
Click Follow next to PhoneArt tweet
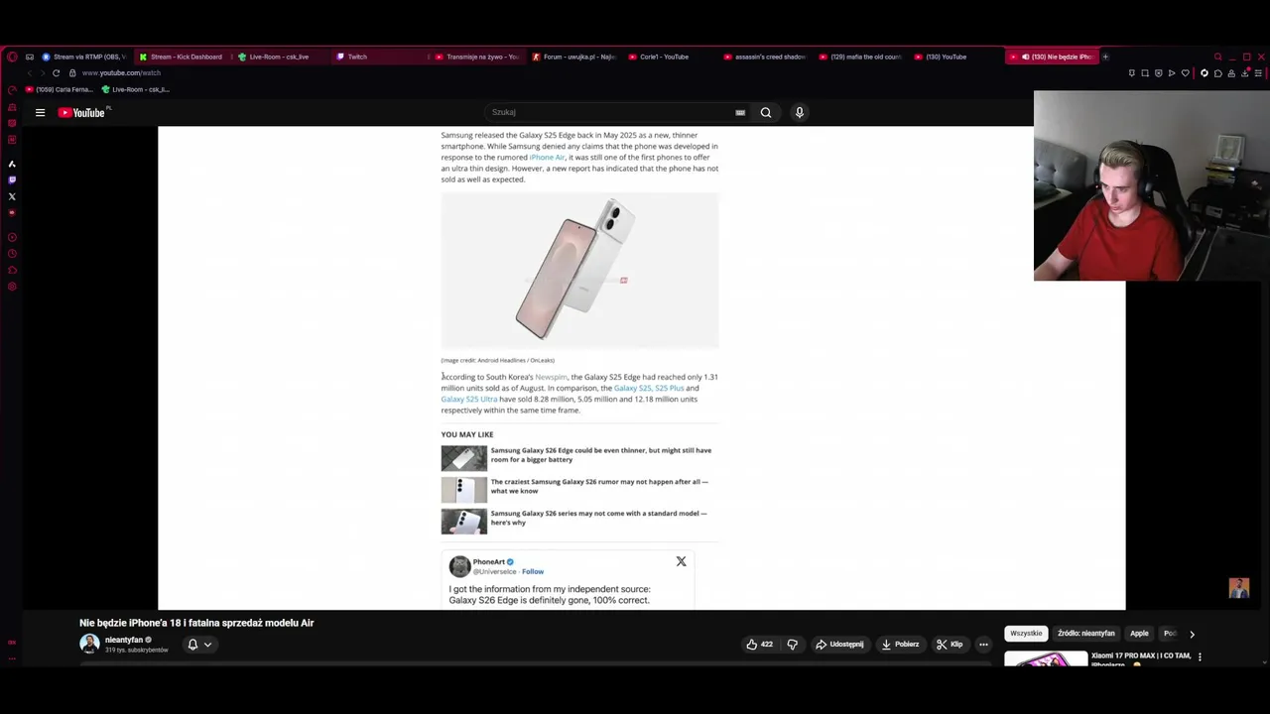point(533,572)
